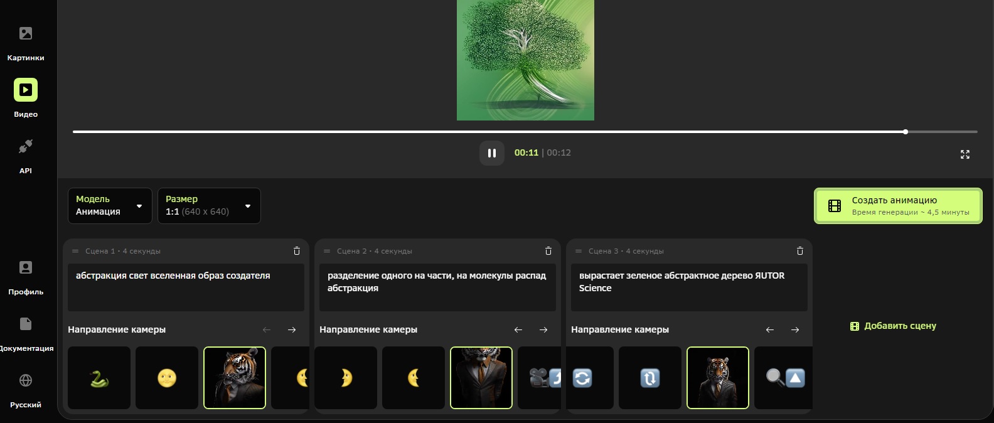Select tiger camera option in Scene 2
The image size is (994, 423).
(x=481, y=378)
